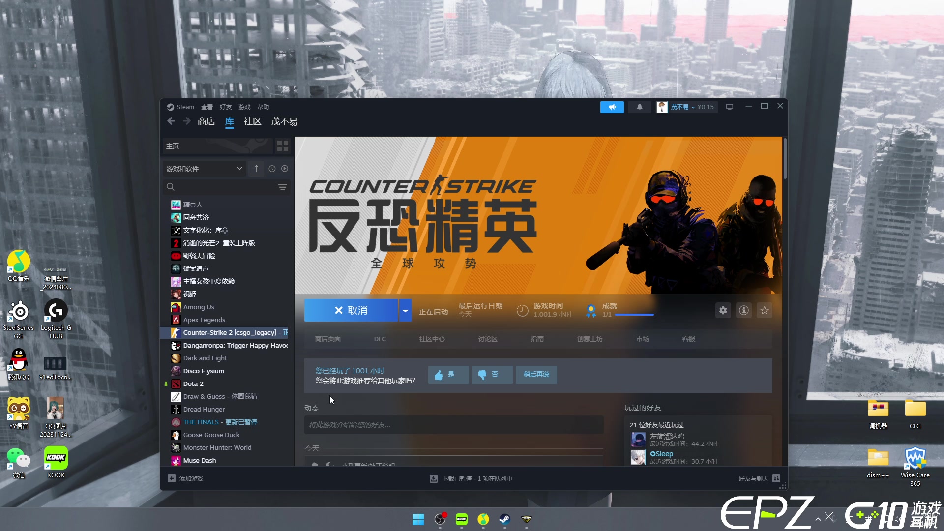Open the 查看 menu
Viewport: 944px width, 531px height.
coord(207,107)
